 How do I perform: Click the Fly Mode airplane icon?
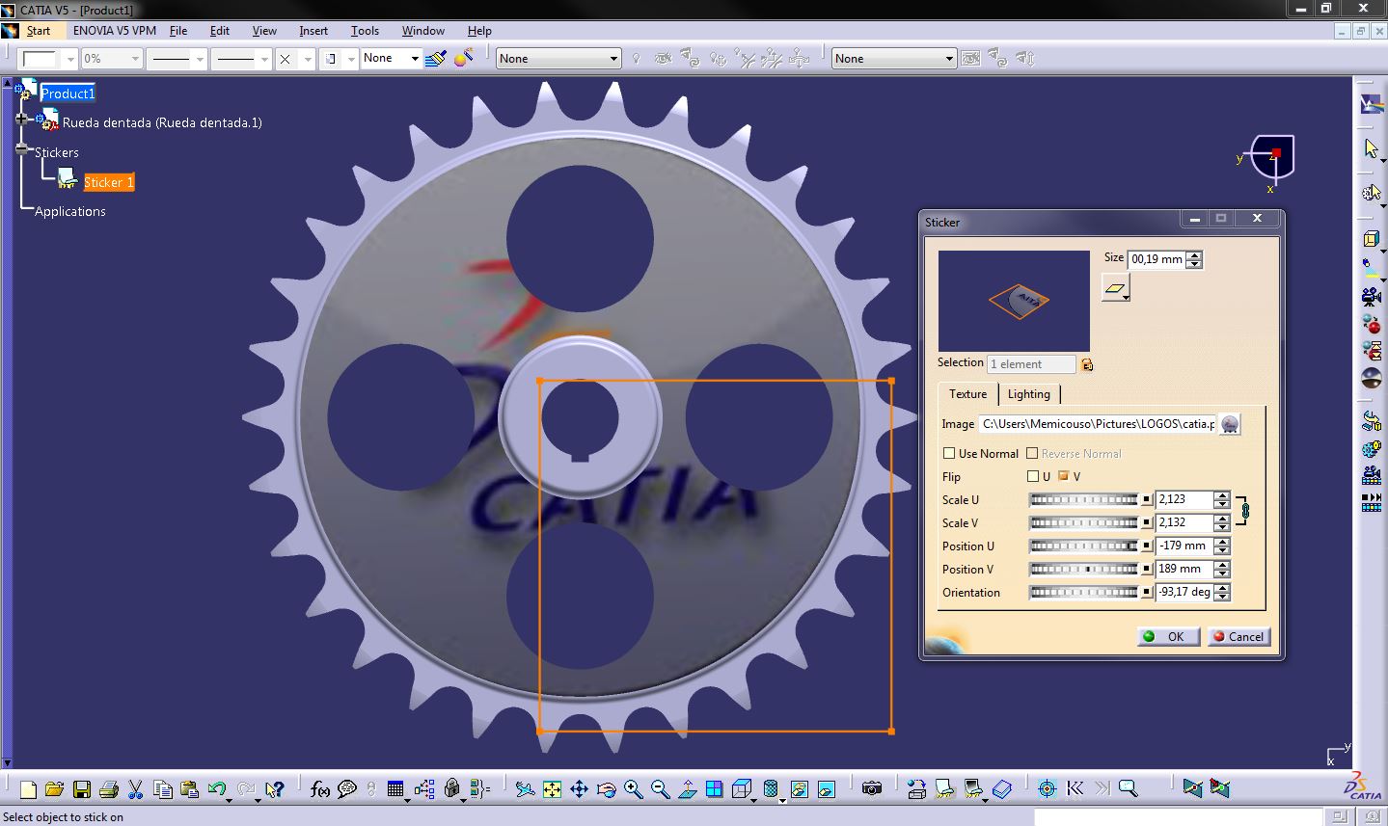525,789
